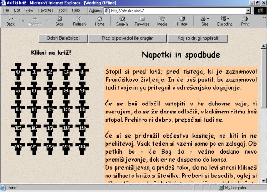Click the cross numbered 10
The width and height of the screenshot is (267, 192).
tap(18, 109)
